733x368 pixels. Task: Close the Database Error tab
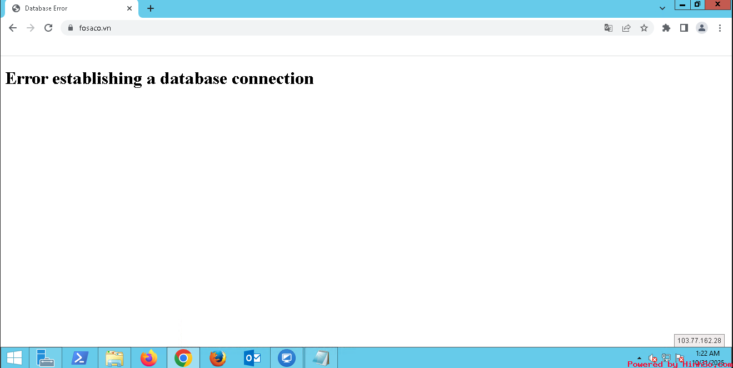point(129,8)
